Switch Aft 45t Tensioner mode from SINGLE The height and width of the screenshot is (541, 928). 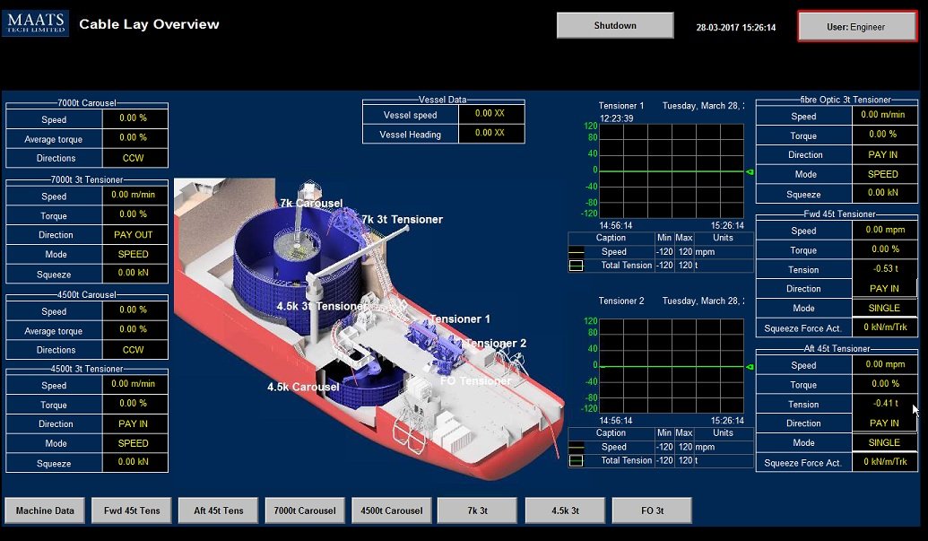884,442
